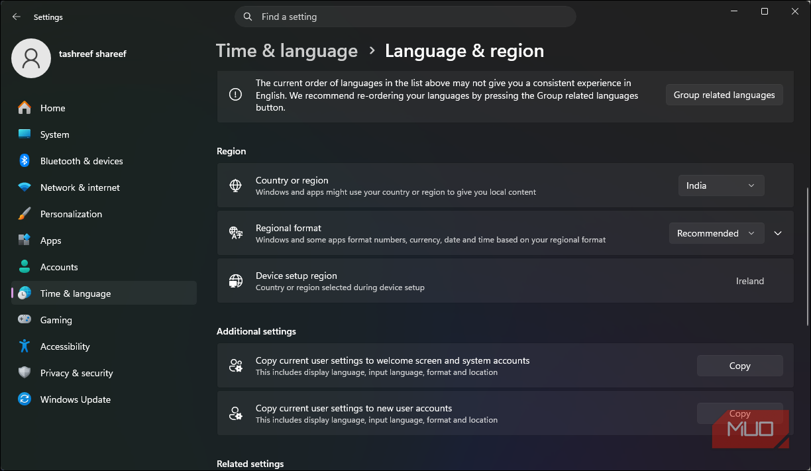Click the Network wifi icon

pos(25,187)
